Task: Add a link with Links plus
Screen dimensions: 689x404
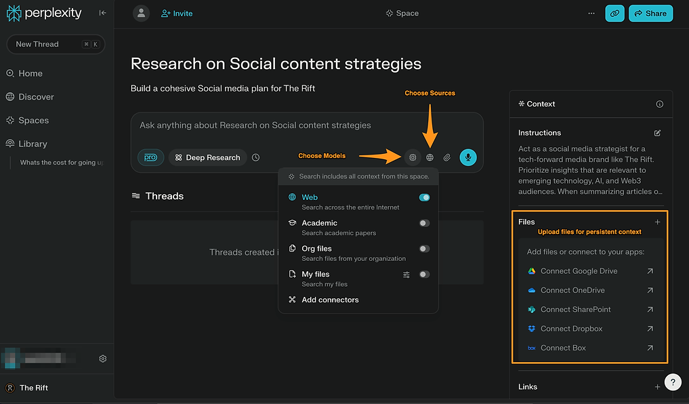Action: click(657, 387)
